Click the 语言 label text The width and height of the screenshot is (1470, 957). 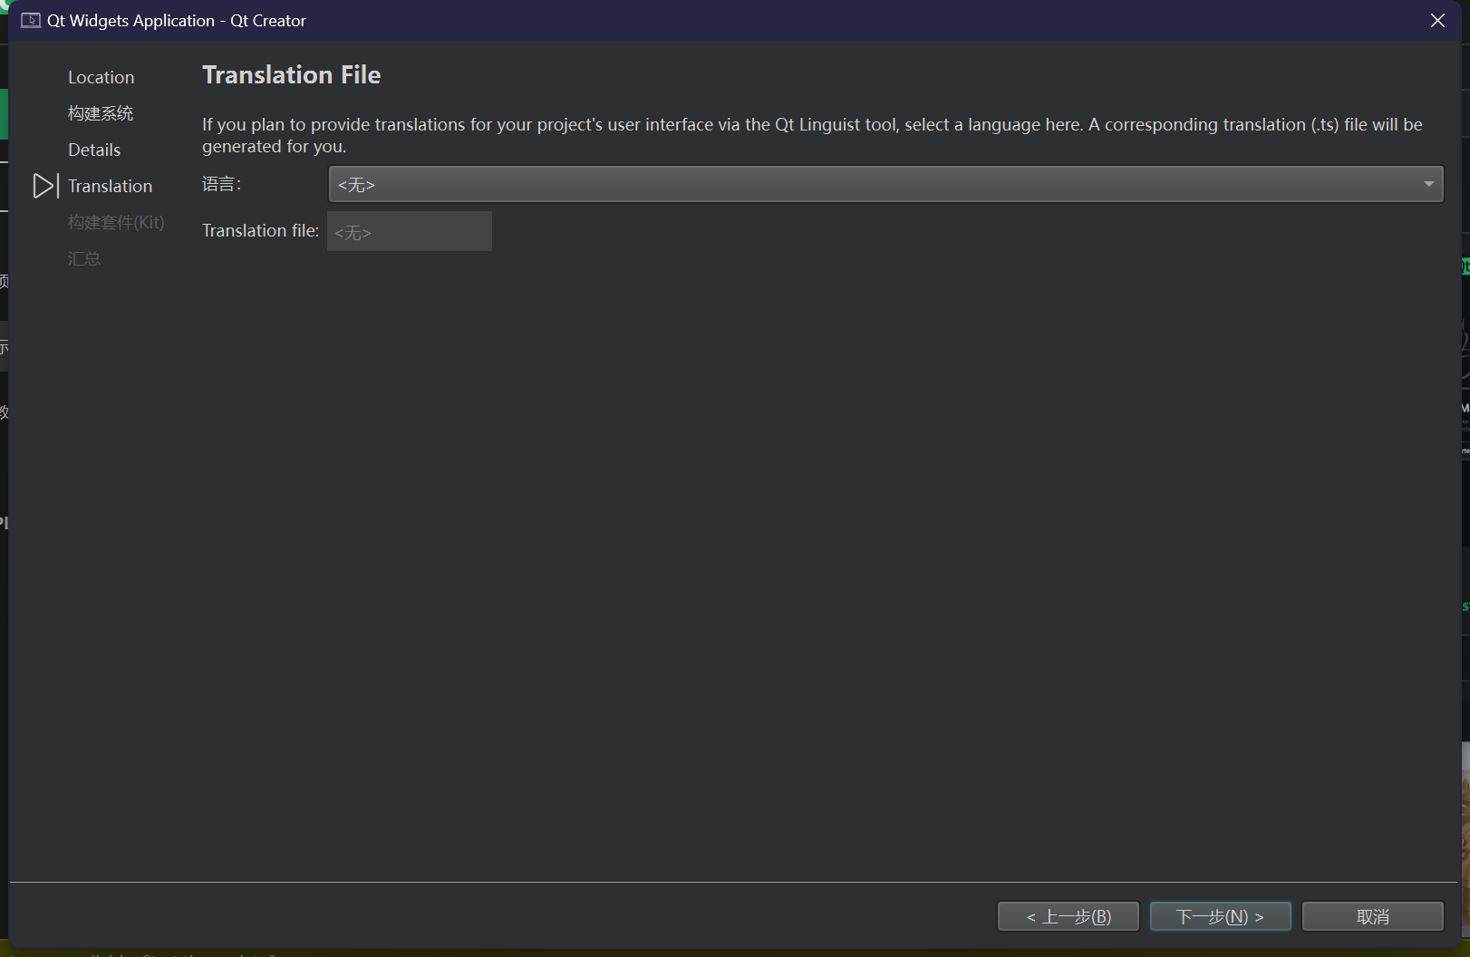coord(221,184)
